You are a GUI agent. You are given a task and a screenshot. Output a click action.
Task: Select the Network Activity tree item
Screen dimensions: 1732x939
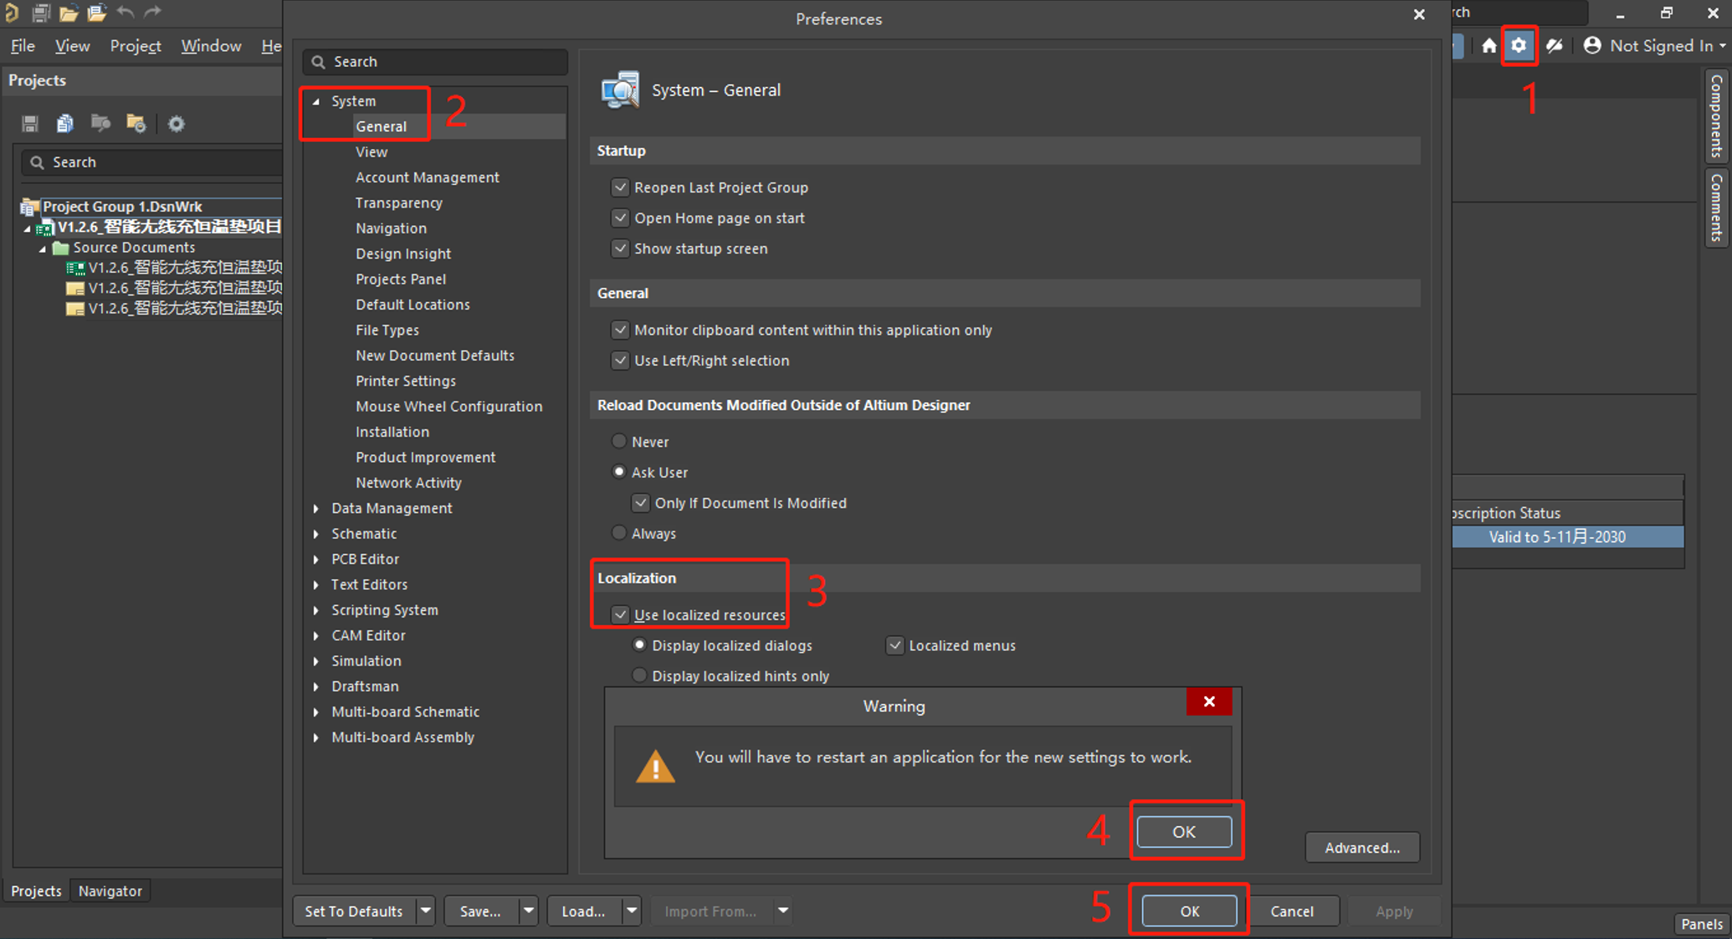coord(408,483)
